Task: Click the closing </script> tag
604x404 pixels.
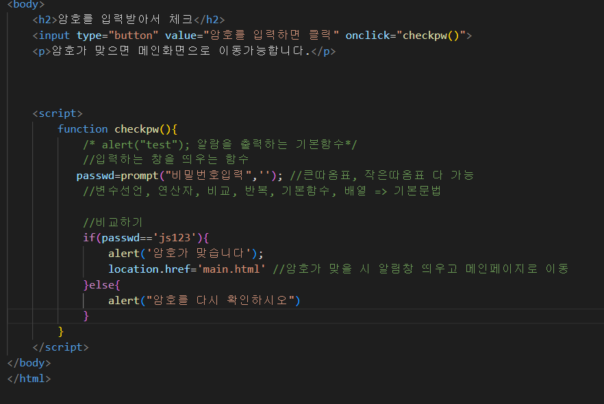Action: [x=60, y=347]
